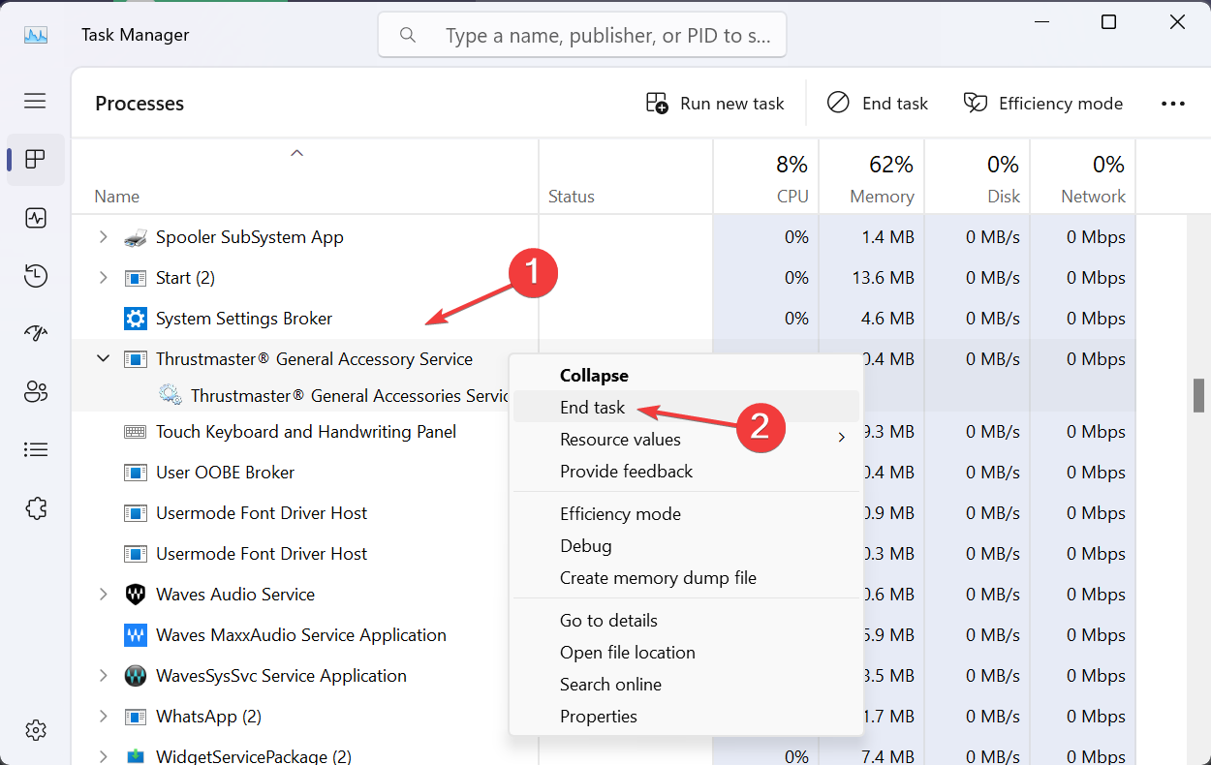Expand the Spooler SubSystem App row
Image resolution: width=1211 pixels, height=765 pixels.
(x=103, y=237)
